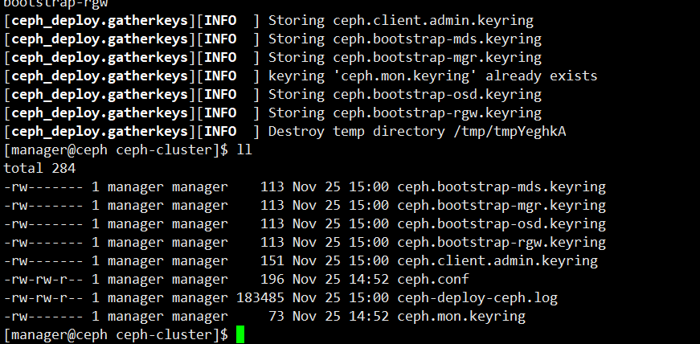The height and width of the screenshot is (344, 700).
Task: Click ceph.client.admin.keyring in the ll output
Action: coord(497,261)
